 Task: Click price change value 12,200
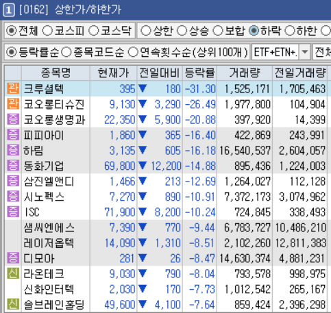(166, 166)
